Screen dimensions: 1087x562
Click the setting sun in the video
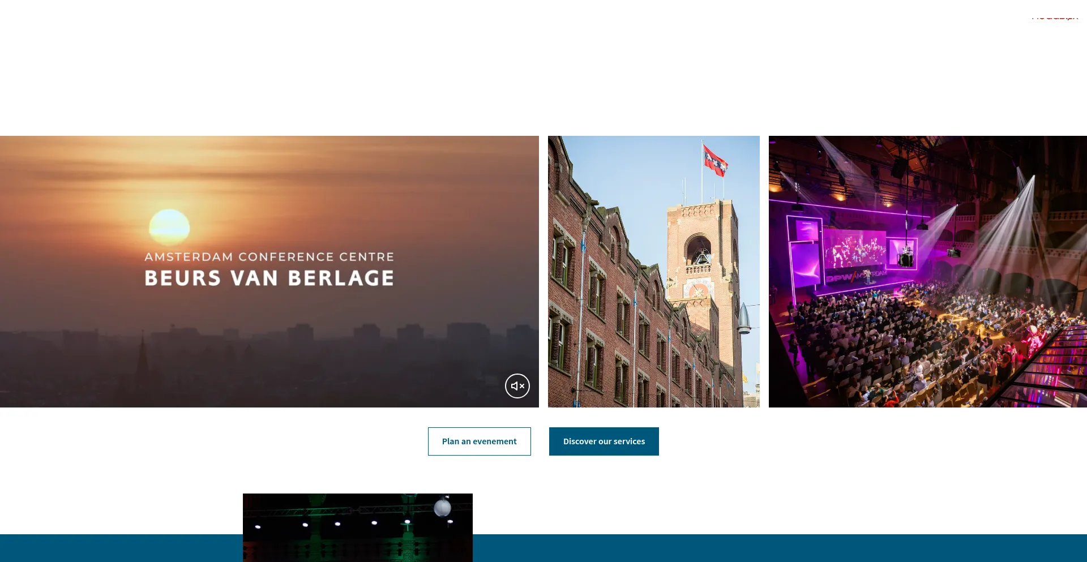click(169, 226)
